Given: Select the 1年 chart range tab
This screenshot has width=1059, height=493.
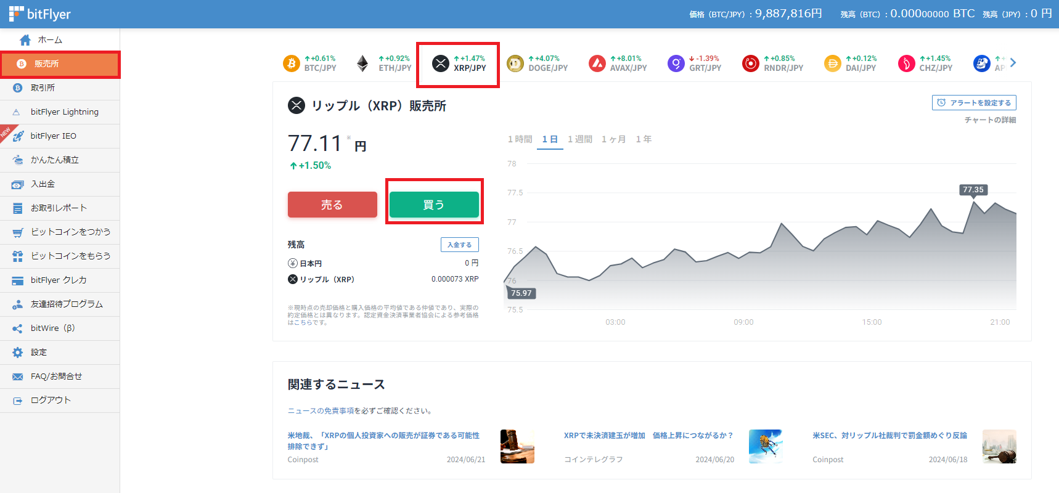Looking at the screenshot, I should 644,139.
